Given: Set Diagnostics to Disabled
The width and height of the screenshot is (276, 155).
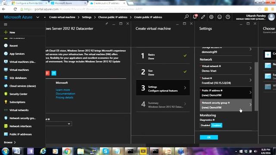Looking at the screenshot, I should tap(205, 125).
